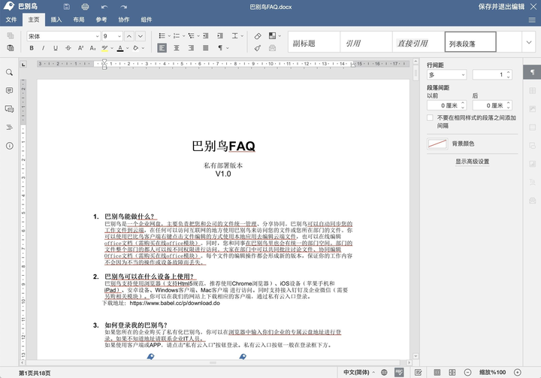Image resolution: width=541 pixels, height=378 pixels.
Task: Clear style with the eraser icon
Action: click(x=258, y=36)
